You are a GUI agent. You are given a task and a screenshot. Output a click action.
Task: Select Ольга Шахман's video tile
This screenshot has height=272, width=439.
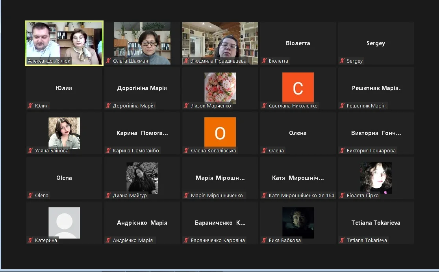point(142,43)
